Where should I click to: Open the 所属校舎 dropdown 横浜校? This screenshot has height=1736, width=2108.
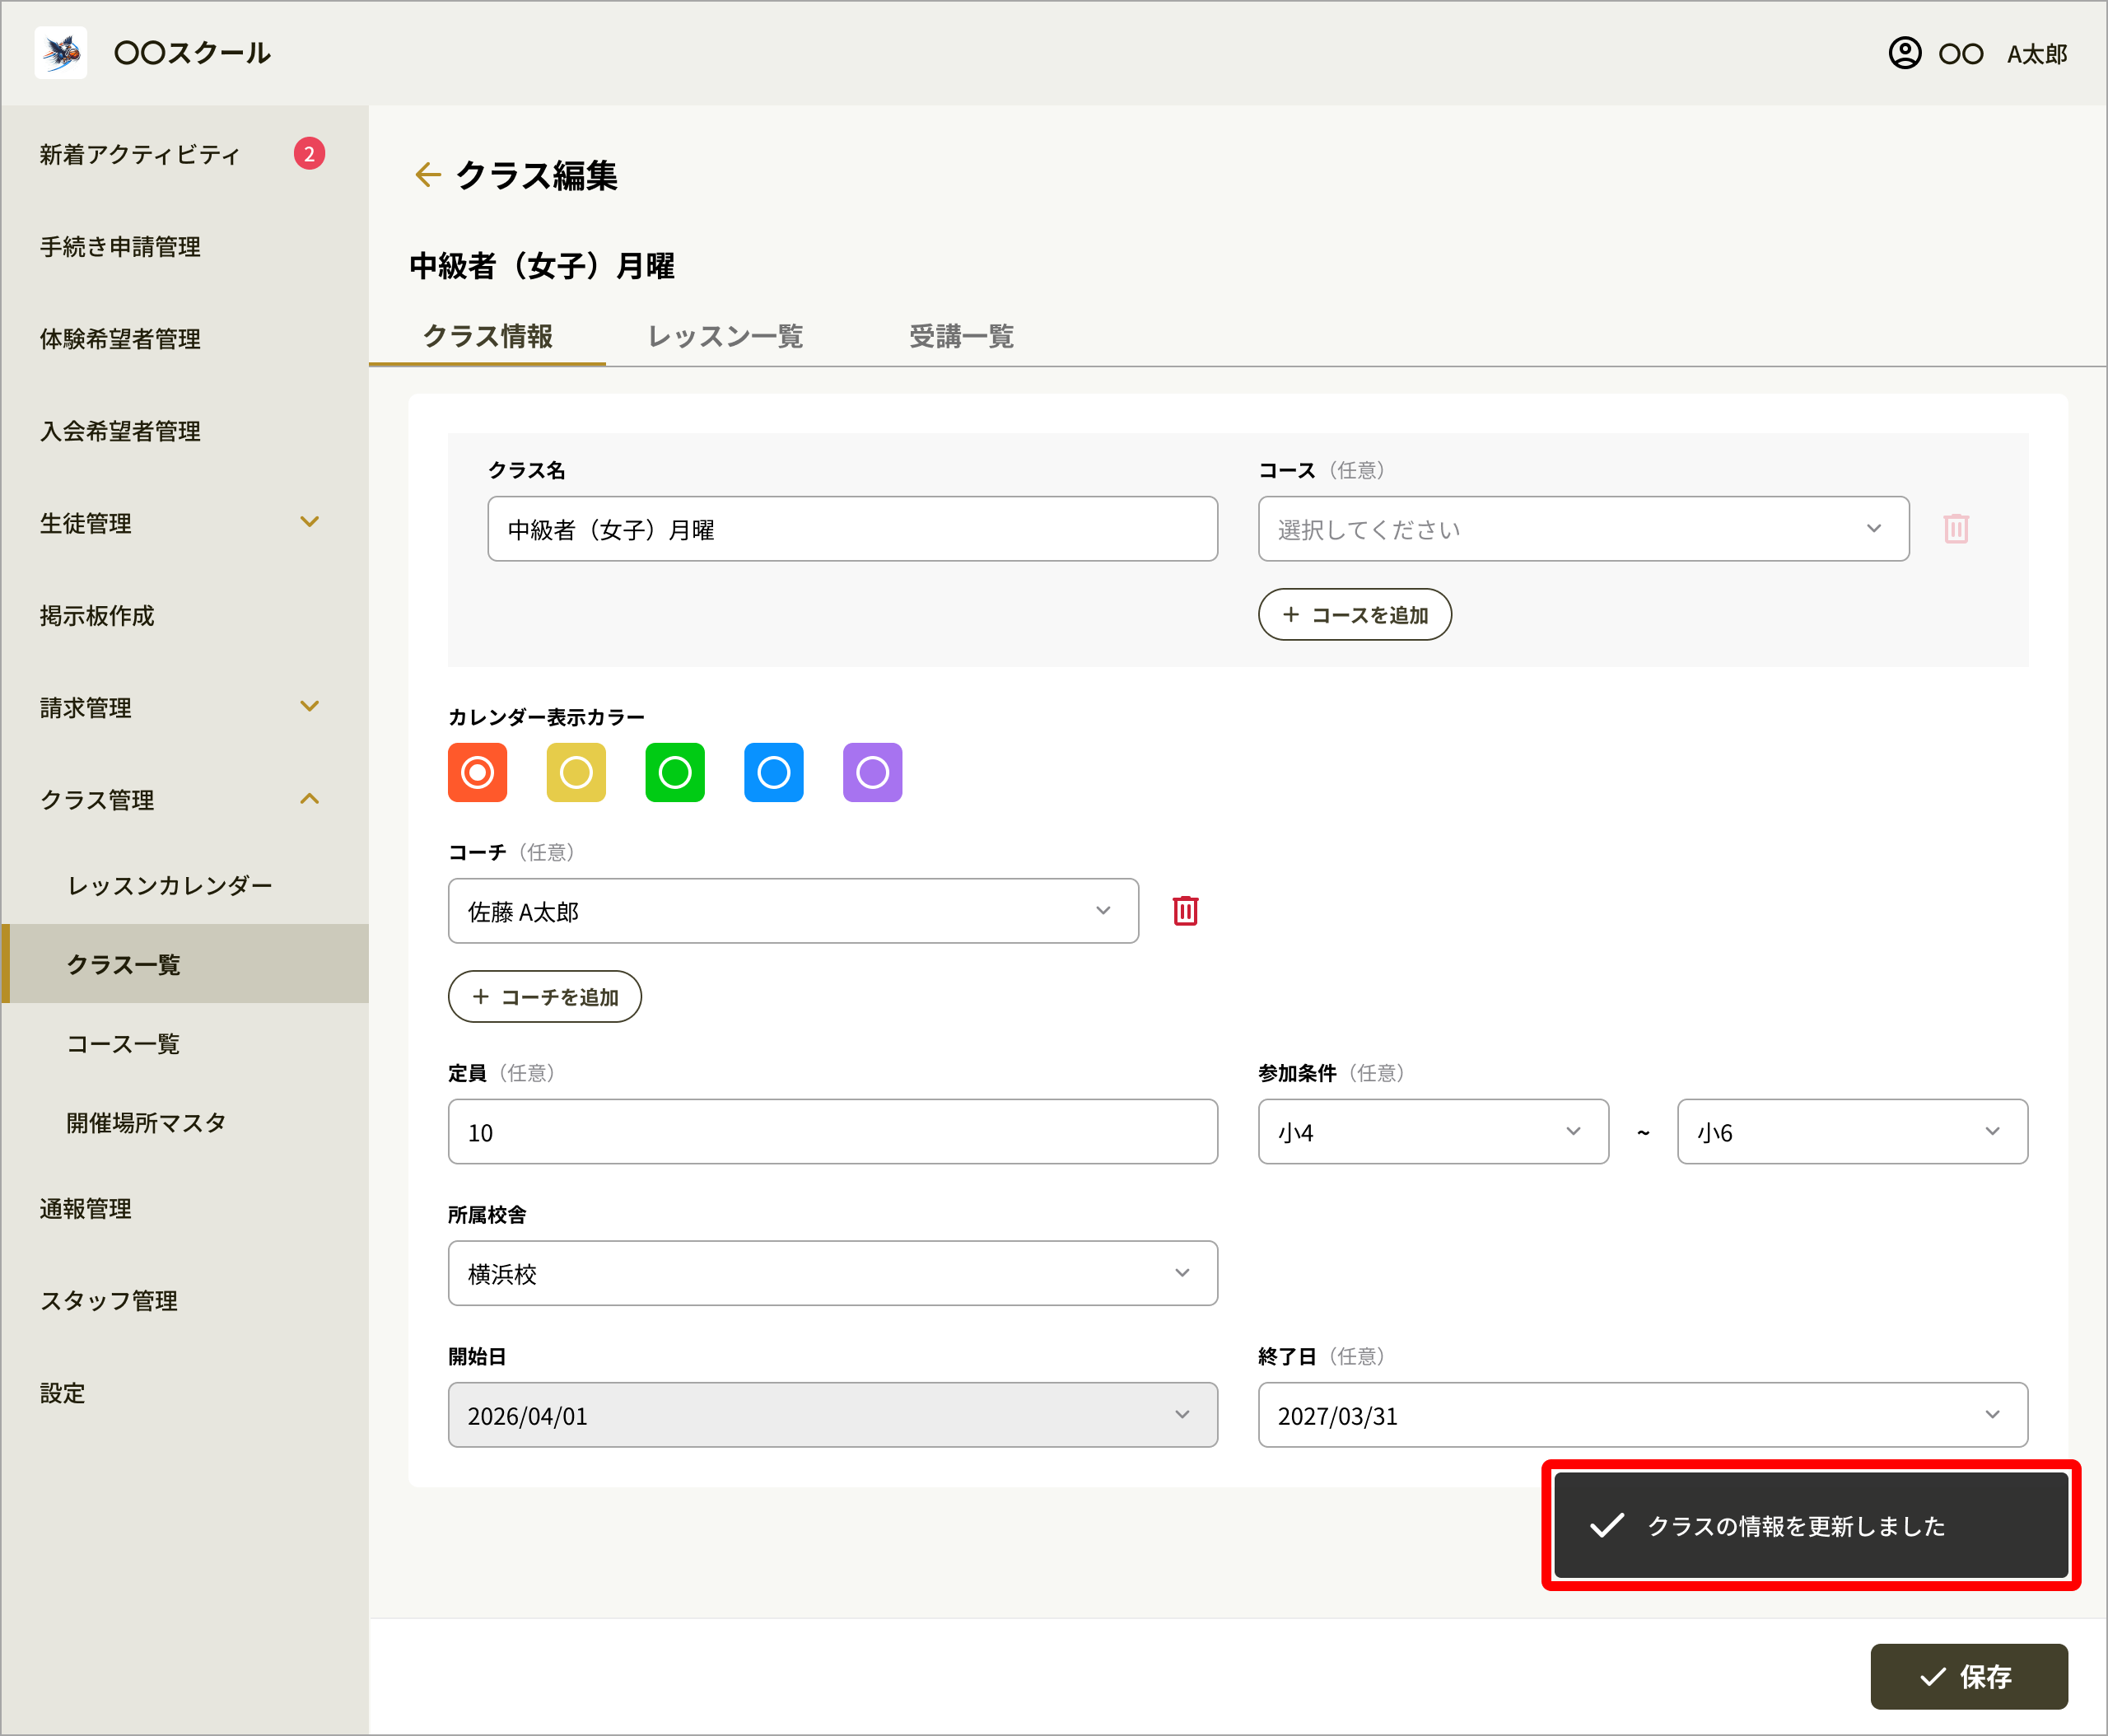[x=833, y=1273]
